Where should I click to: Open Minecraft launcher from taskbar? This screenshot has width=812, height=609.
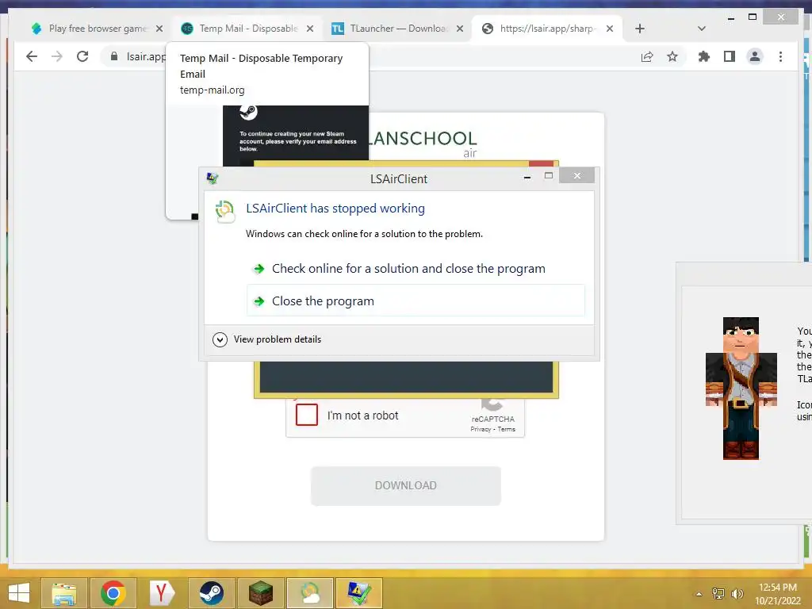(x=260, y=593)
